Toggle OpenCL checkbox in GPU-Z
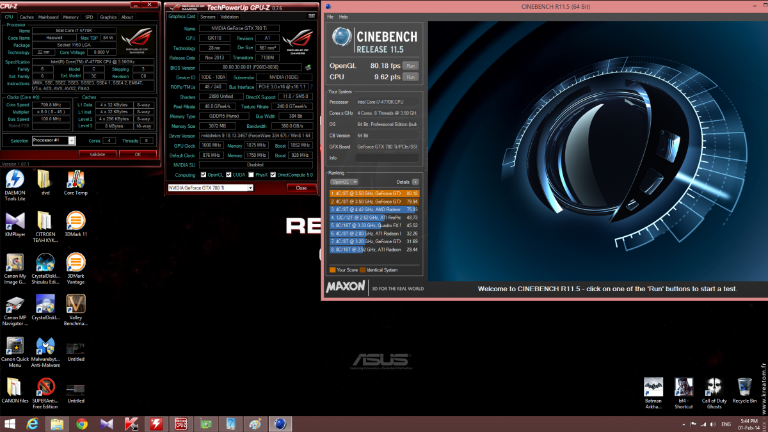 (203, 175)
